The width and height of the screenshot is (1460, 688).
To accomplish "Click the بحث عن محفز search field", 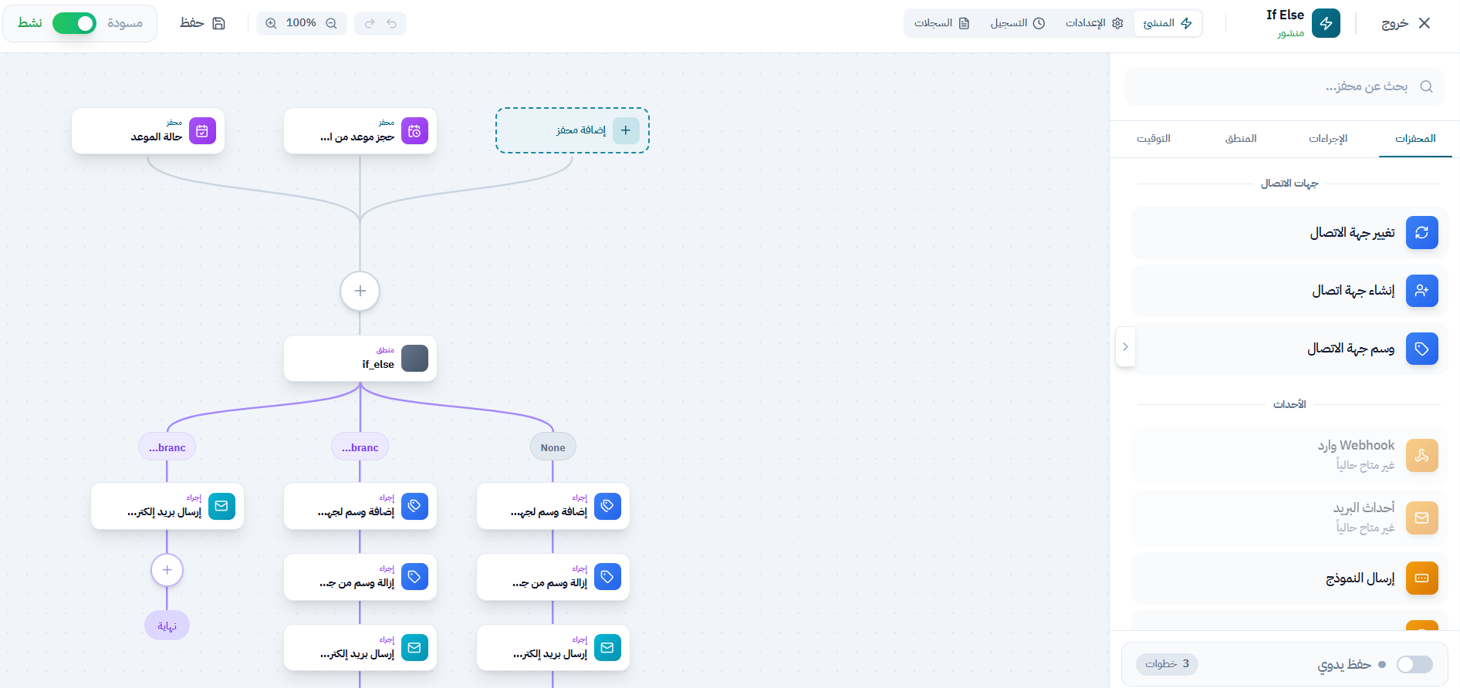I will pyautogui.click(x=1284, y=86).
